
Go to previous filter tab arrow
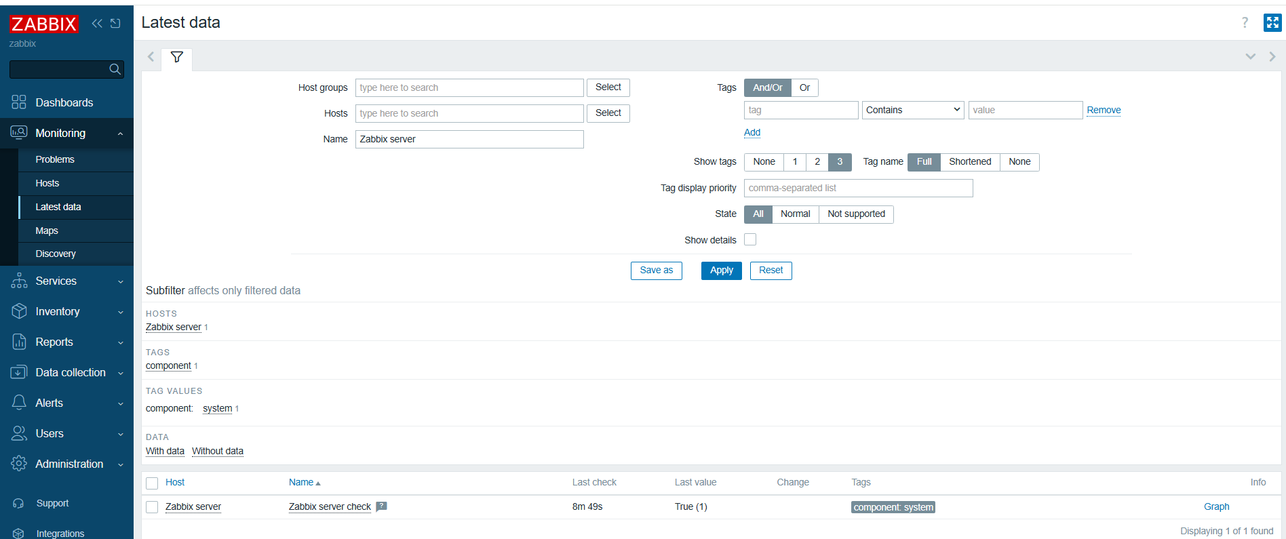click(x=151, y=57)
